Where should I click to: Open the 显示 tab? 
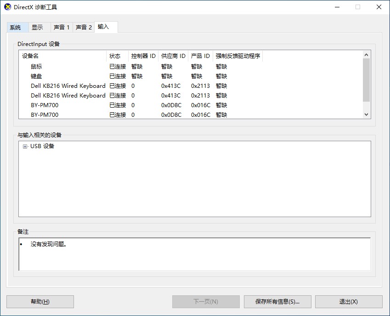coord(37,28)
